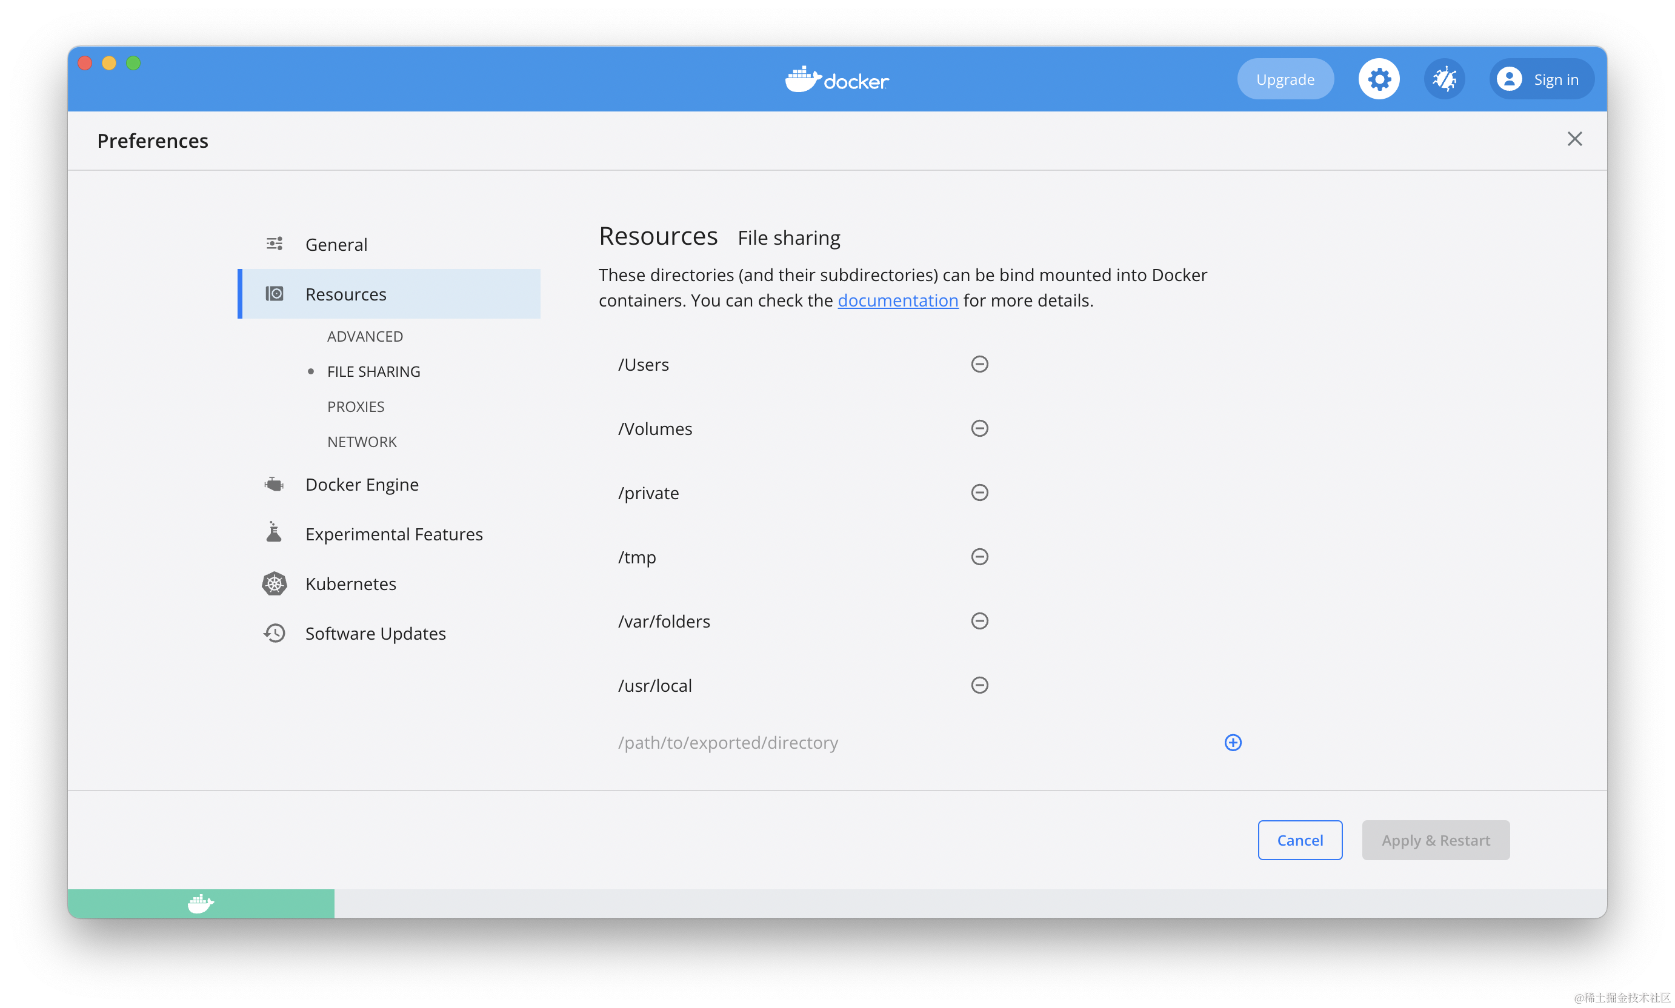Image resolution: width=1675 pixels, height=1008 pixels.
Task: Open settings via the gear icon
Action: pos(1379,79)
